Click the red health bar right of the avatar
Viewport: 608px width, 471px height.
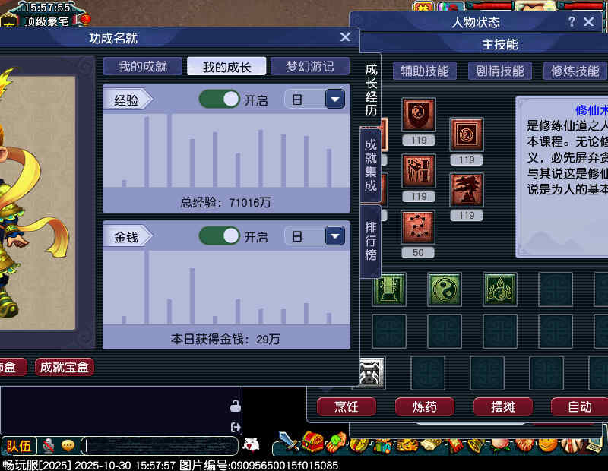(x=581, y=5)
